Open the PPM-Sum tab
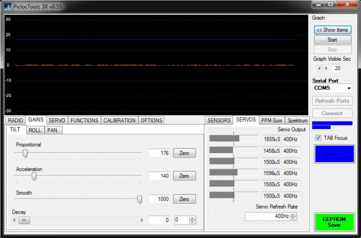Screen dimensions: 361x238 pos(271,121)
